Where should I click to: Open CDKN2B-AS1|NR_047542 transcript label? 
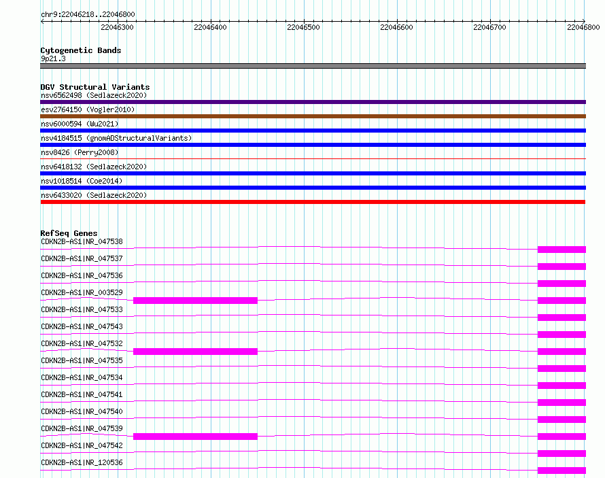click(82, 445)
